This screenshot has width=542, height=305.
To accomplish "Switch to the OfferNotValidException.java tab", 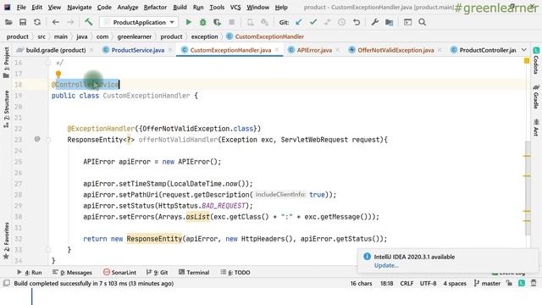I will coord(395,50).
